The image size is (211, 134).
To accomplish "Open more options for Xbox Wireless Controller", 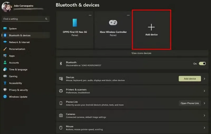I will coord(128,15).
